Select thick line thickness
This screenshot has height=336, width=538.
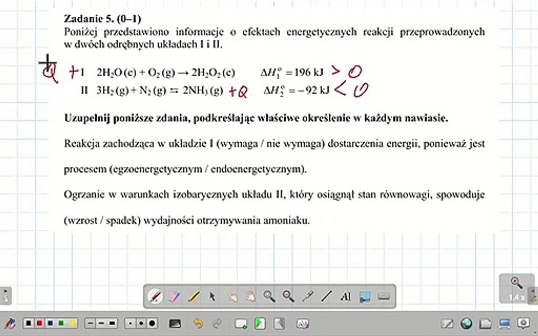(x=112, y=323)
